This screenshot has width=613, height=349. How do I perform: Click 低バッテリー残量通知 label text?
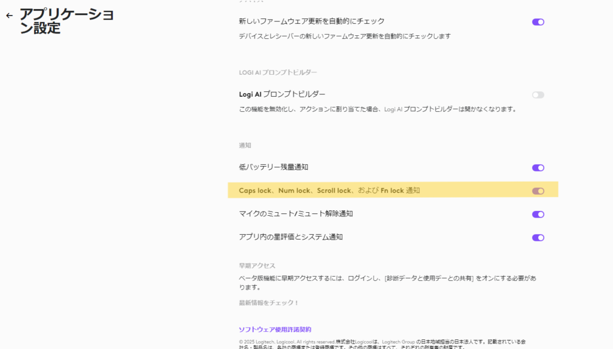273,167
